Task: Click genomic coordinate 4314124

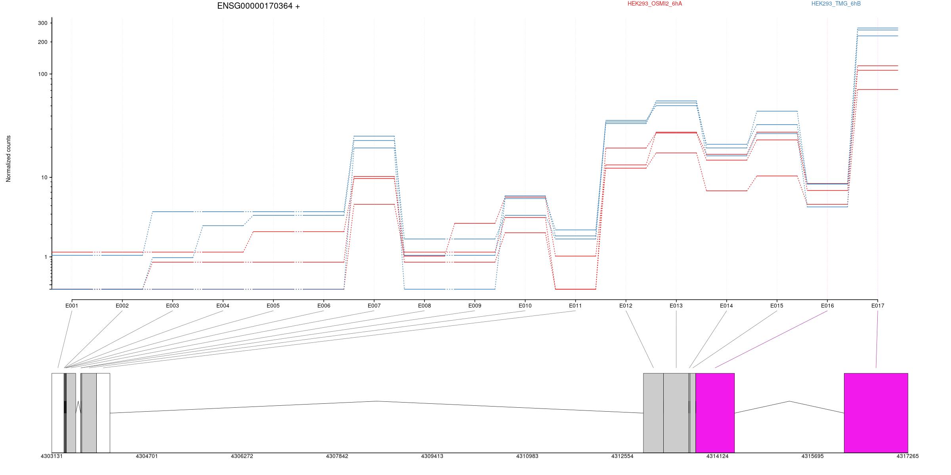Action: pyautogui.click(x=717, y=456)
